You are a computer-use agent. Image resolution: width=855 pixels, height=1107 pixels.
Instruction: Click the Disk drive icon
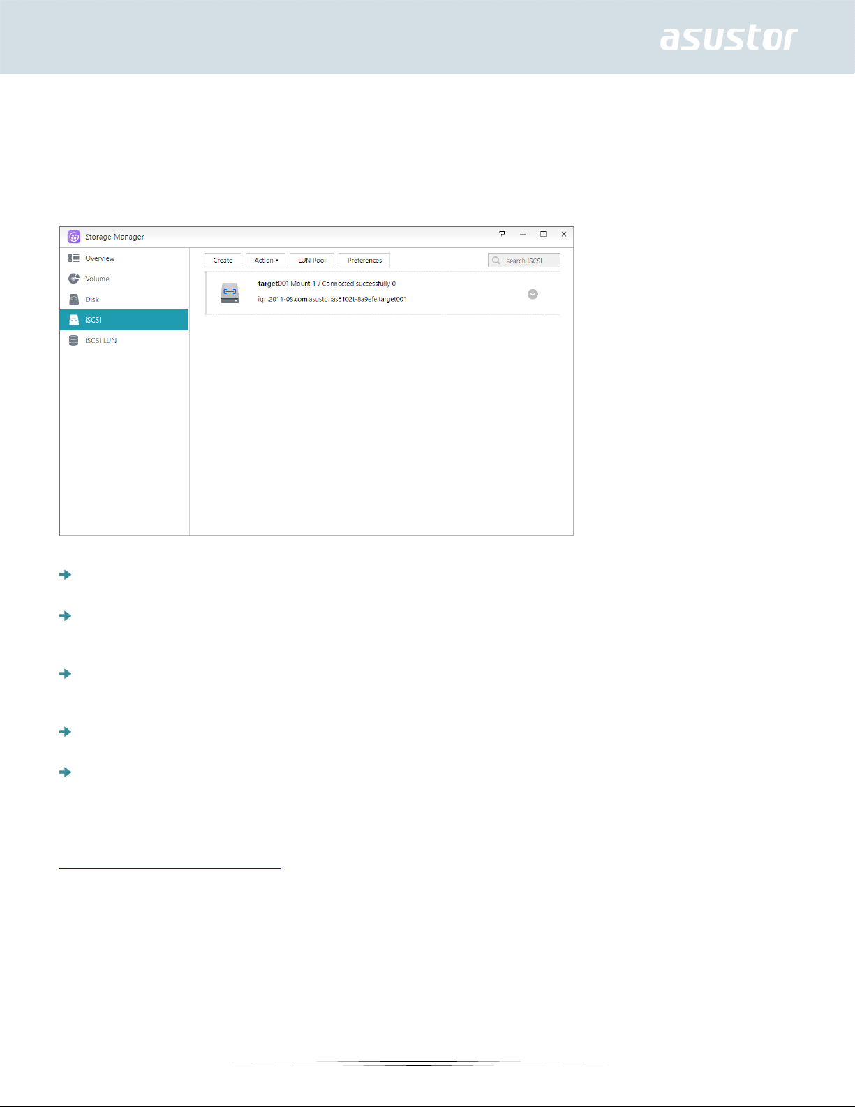(74, 299)
